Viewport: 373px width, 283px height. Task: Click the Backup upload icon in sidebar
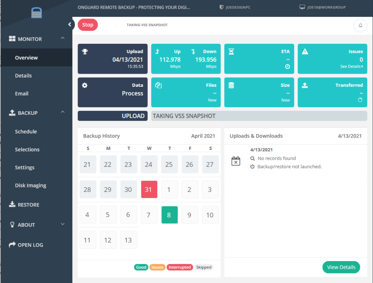tap(12, 113)
